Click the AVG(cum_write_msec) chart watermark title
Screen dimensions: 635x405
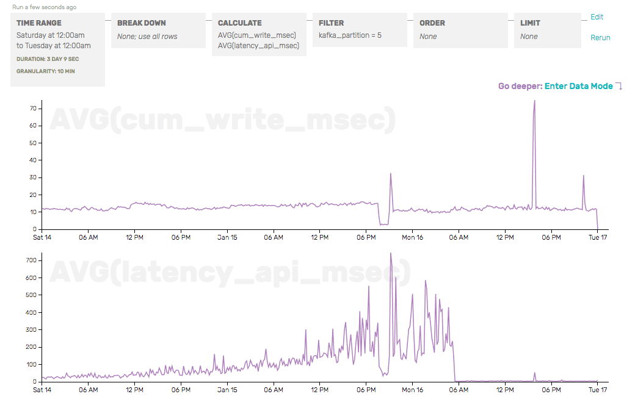point(222,120)
